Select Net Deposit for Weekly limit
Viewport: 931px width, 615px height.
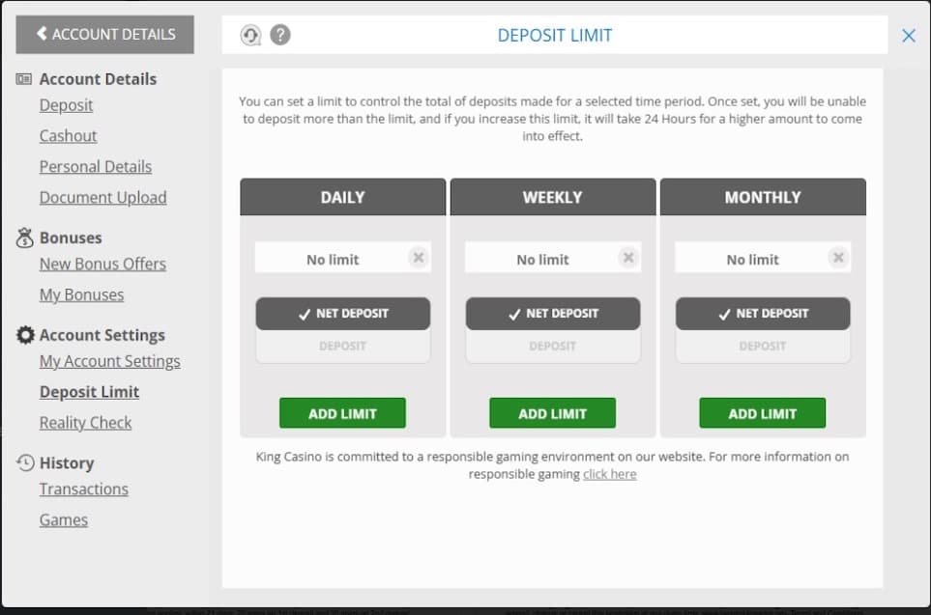click(x=553, y=314)
